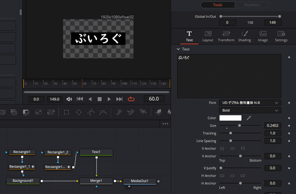Toggle keyframe diamond for Font
Image resolution: width=296 pixels, height=194 pixels.
[289, 103]
